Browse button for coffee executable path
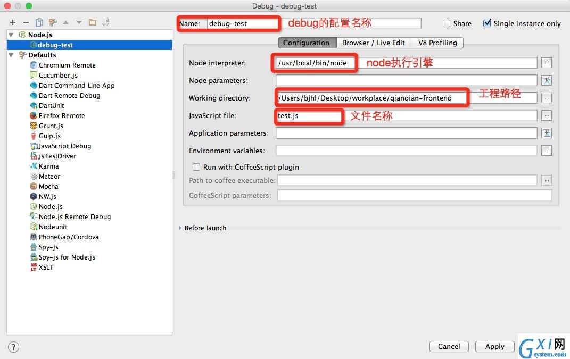Viewport: 570px width, 359px height. tap(547, 180)
